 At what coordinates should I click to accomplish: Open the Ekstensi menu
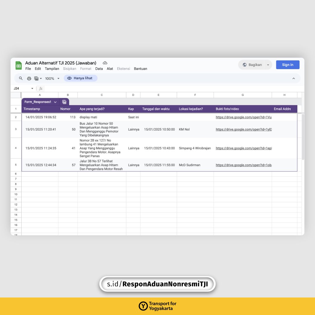[123, 69]
